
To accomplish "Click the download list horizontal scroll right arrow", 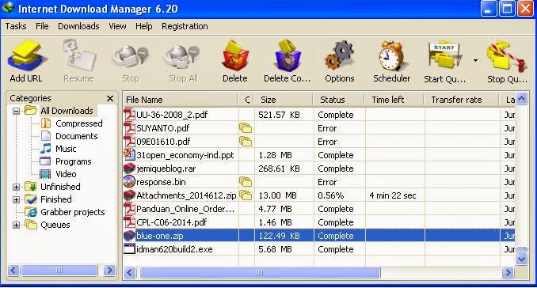I will click(508, 273).
